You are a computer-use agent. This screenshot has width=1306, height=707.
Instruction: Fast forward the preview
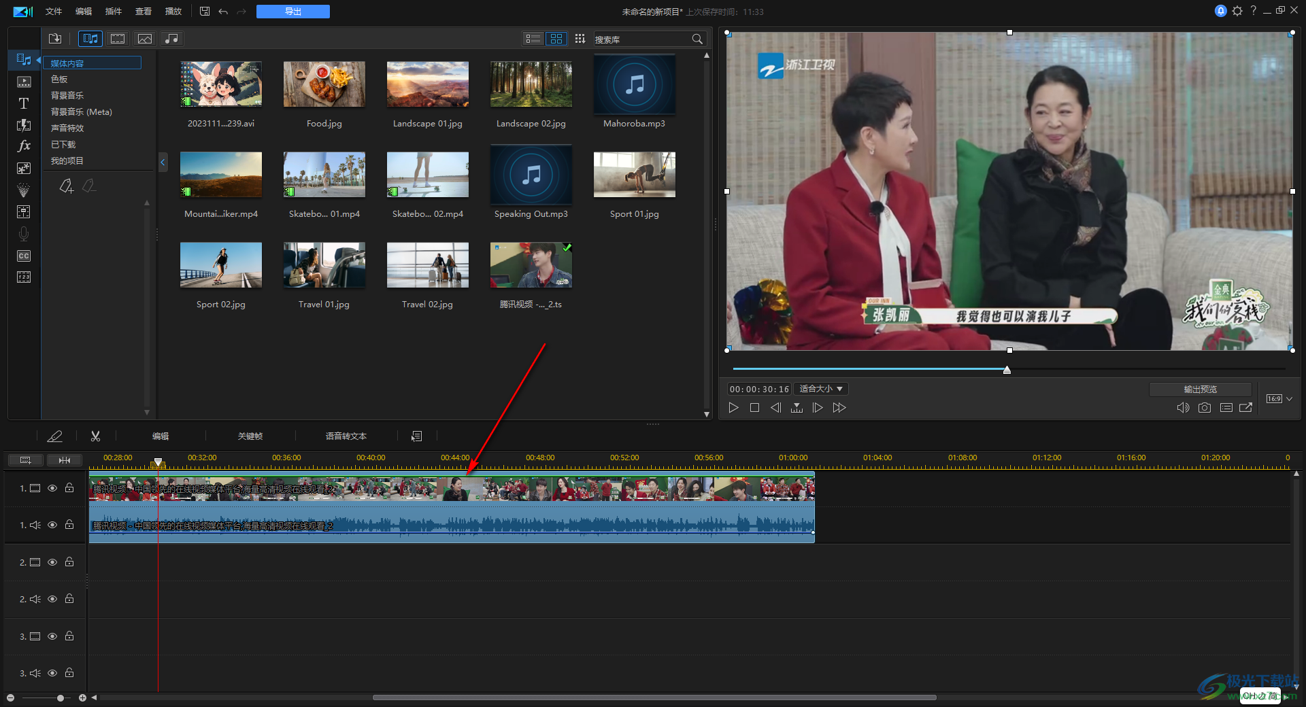(x=839, y=407)
